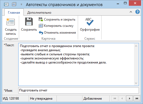Go to first record navigation button
143x104 pixels.
pyautogui.click(x=115, y=99)
